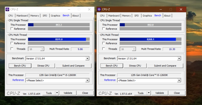The width and height of the screenshot is (202, 105).
Task: Click the blue Reference link in left window
Action: pyautogui.click(x=18, y=80)
